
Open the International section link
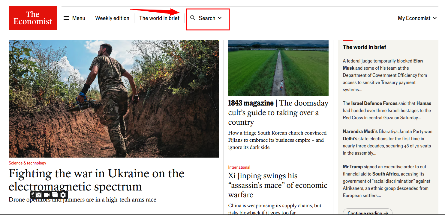pos(239,167)
